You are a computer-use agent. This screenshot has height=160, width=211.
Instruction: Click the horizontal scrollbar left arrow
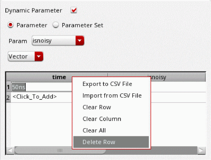pyautogui.click(x=10, y=150)
